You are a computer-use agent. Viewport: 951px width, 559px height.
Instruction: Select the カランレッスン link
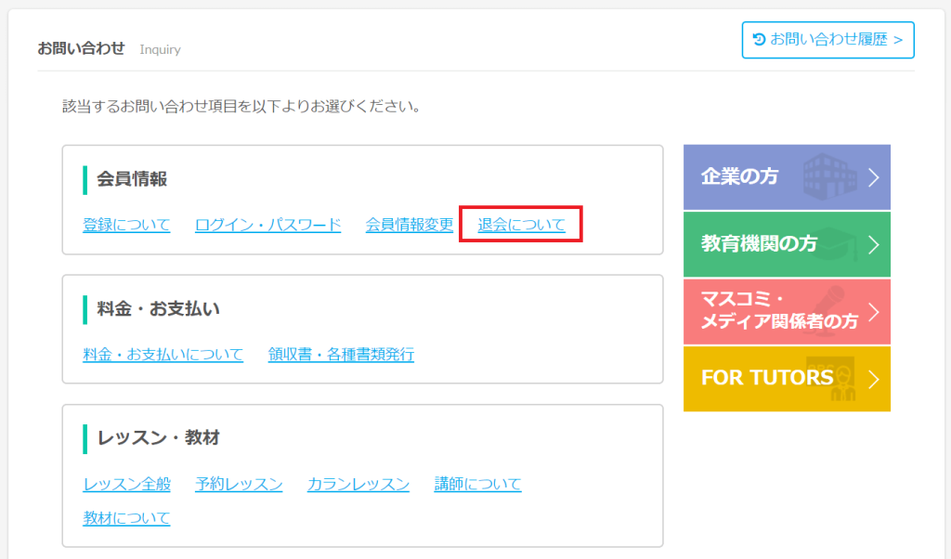tap(358, 484)
